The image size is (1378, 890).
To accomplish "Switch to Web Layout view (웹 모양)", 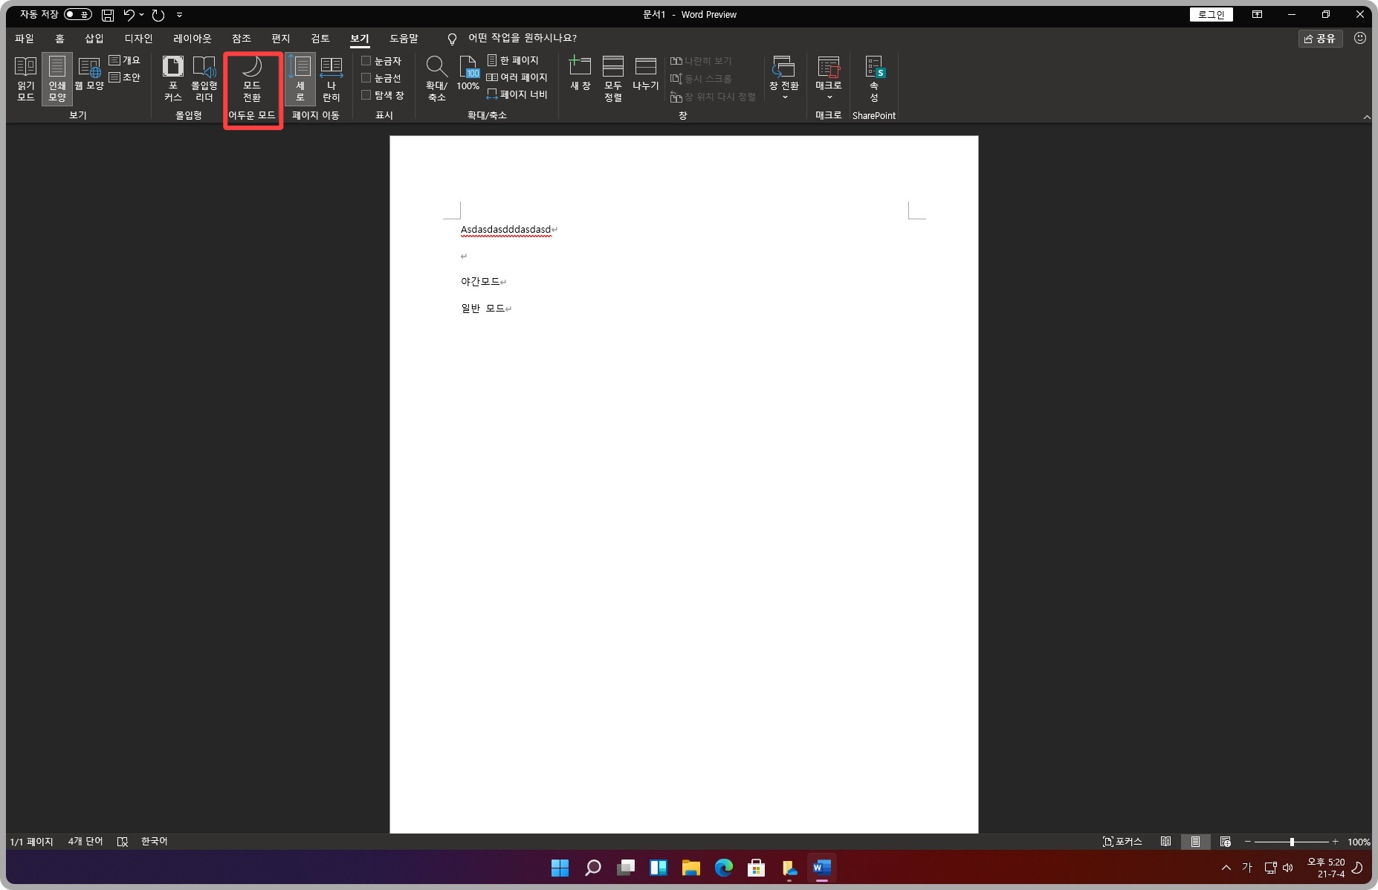I will click(x=89, y=74).
